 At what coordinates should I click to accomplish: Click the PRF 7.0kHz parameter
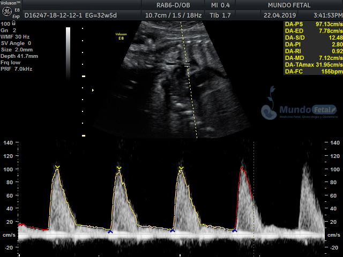coord(16,70)
